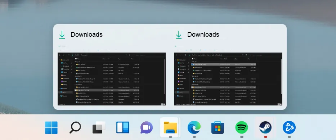
Task: Open taskbar Search magnifier
Action: pos(75,127)
